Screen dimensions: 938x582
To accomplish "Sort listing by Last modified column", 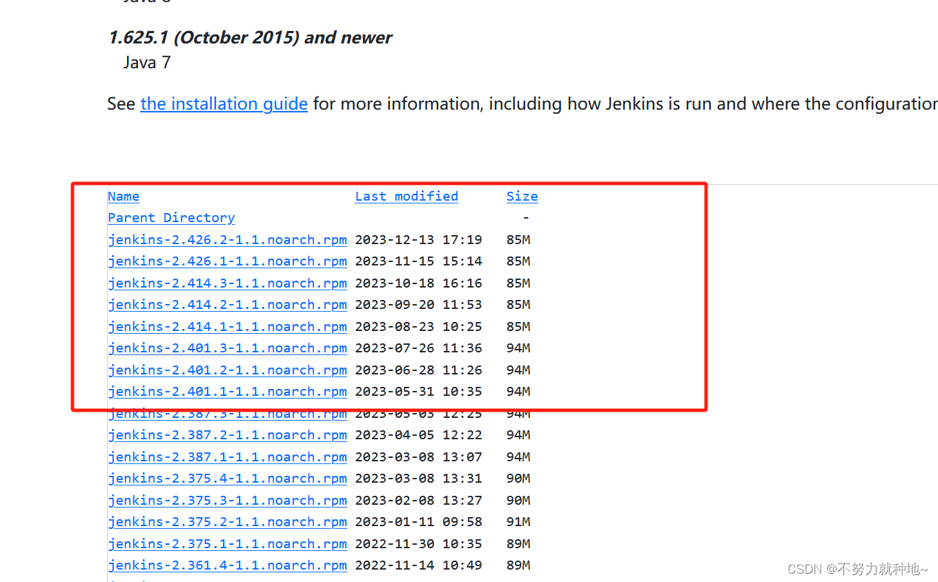I will [x=407, y=197].
